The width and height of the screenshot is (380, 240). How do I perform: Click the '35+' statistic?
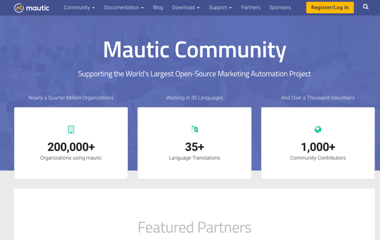coord(194,147)
